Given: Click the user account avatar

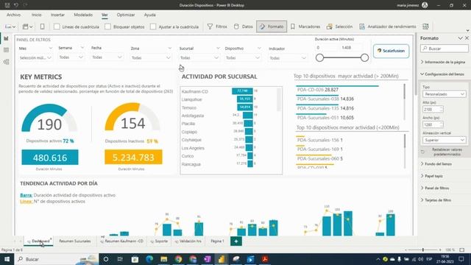Looking at the screenshot, I should [425, 5].
